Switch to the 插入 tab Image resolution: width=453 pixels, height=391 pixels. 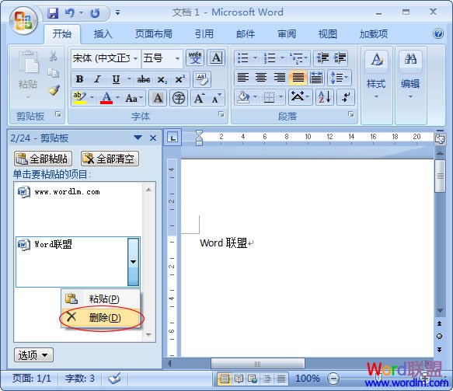[103, 34]
